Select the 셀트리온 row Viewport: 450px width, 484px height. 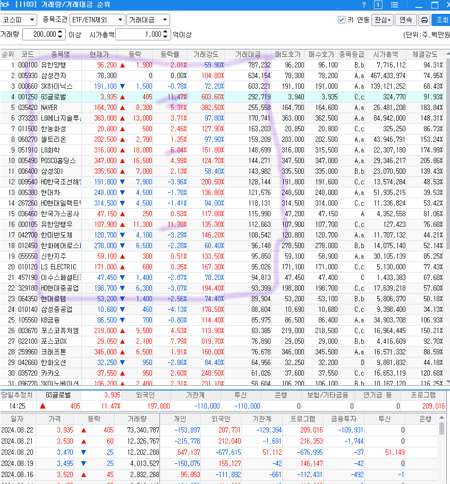222,139
